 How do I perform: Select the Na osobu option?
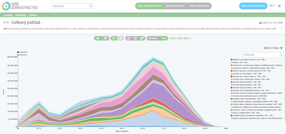153,38
